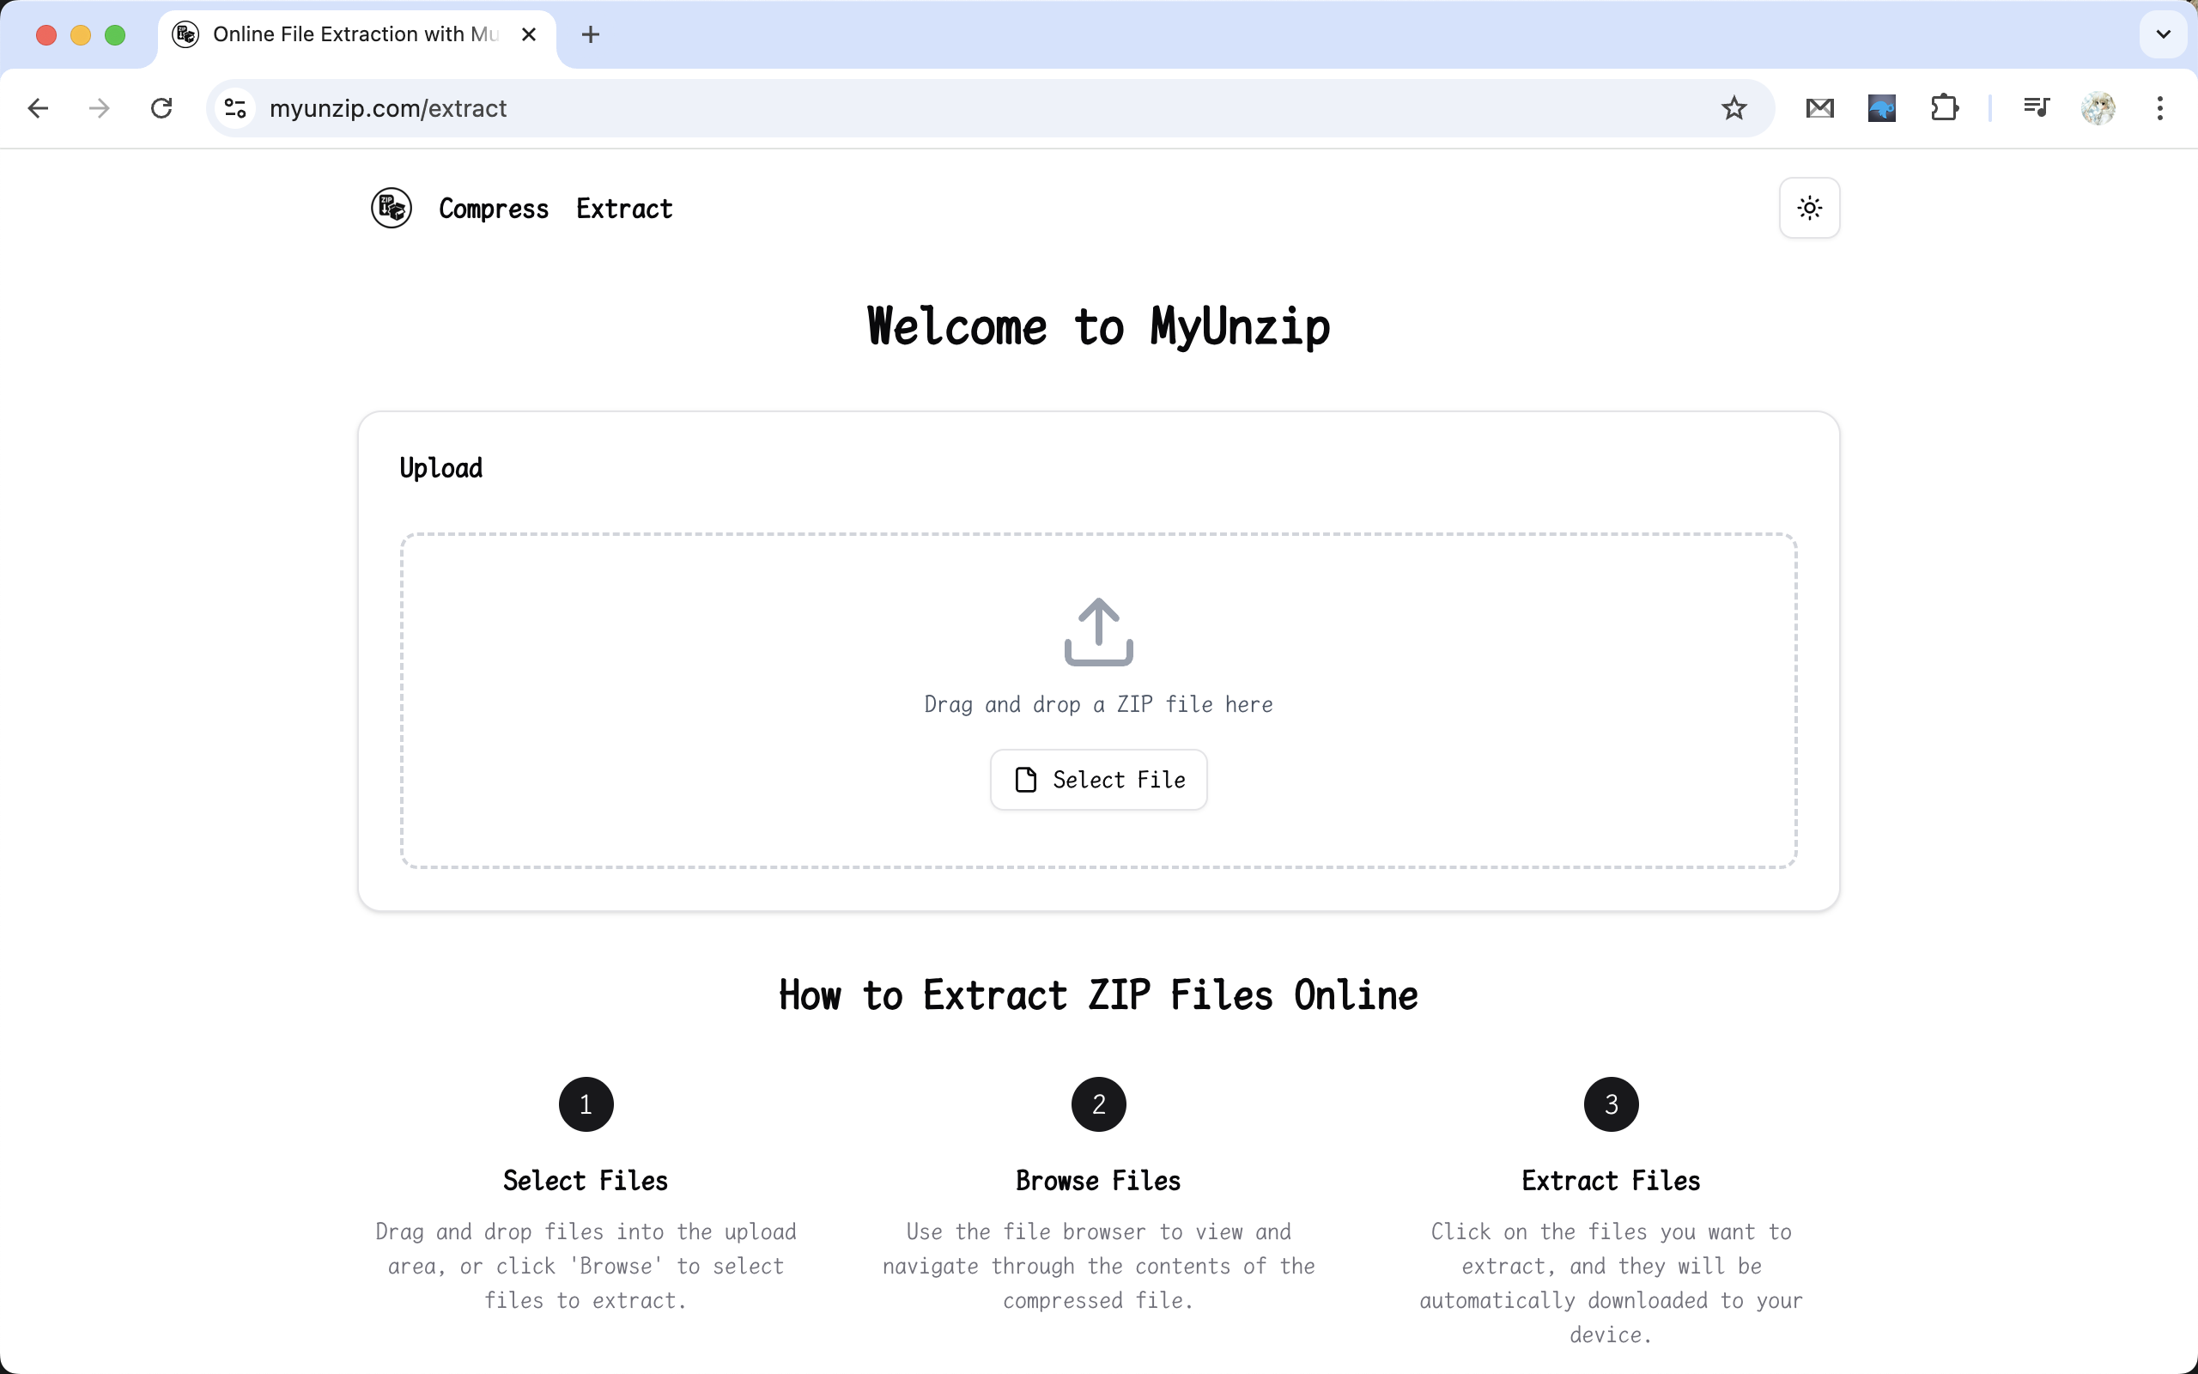Click the step 1 circle badge
This screenshot has width=2198, height=1374.
coord(586,1104)
